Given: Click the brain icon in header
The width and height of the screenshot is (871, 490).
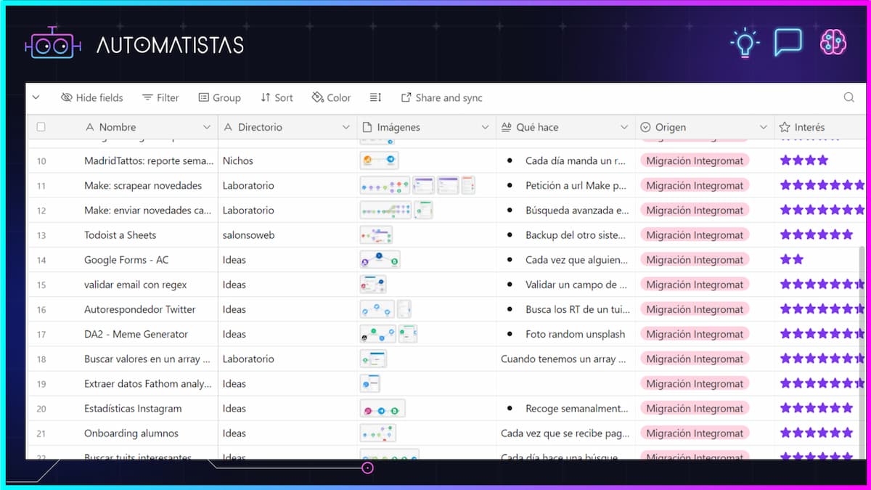Looking at the screenshot, I should pos(833,42).
